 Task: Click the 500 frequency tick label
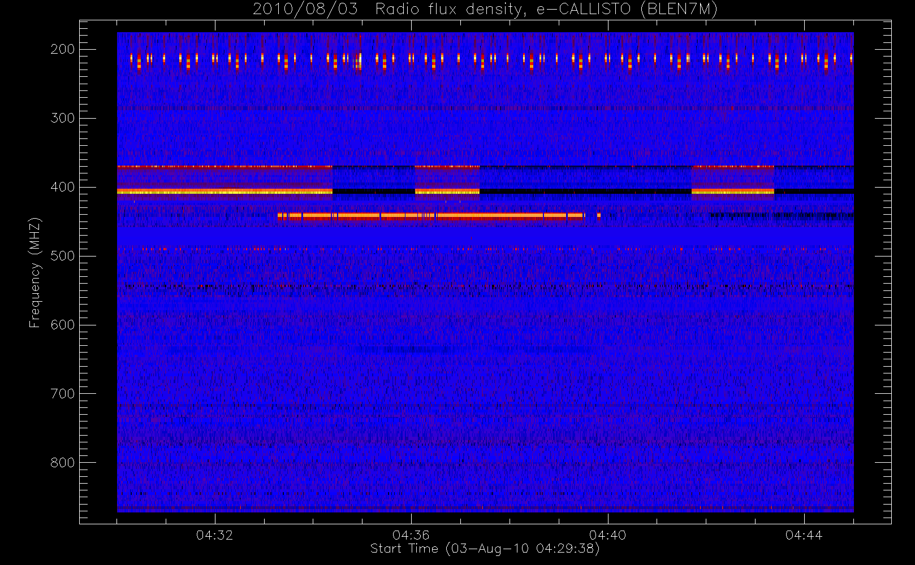[x=63, y=256]
